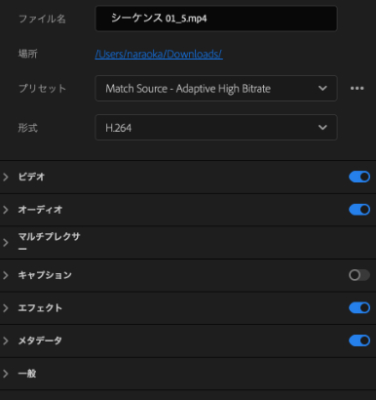Expand the オーディオ section chevron
This screenshot has width=376, height=400.
click(6, 210)
